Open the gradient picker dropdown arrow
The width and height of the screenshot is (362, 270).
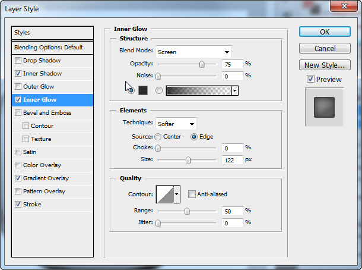pos(235,90)
